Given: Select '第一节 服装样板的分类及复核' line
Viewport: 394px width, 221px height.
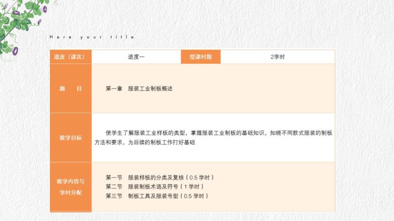Looking at the screenshot, I should click(159, 178).
